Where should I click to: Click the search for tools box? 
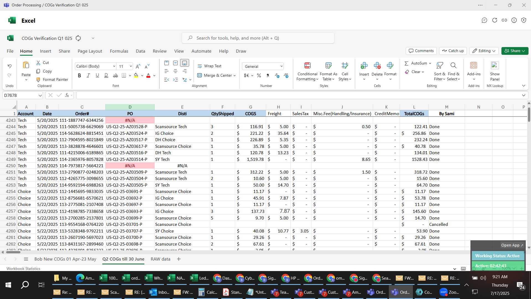point(258,38)
